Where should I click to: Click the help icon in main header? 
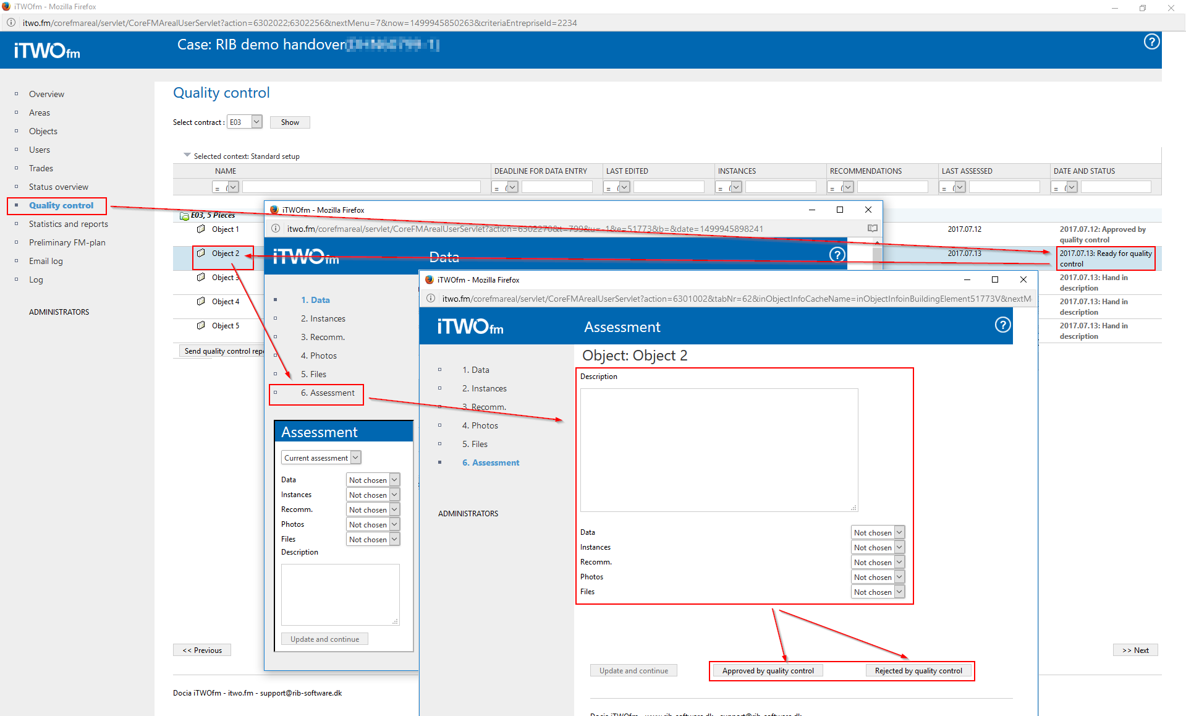pos(1151,42)
